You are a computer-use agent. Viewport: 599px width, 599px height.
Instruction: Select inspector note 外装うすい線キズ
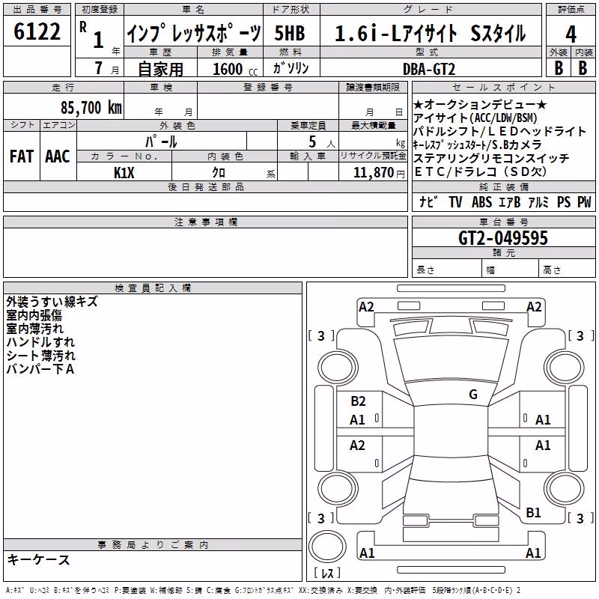pos(52,302)
